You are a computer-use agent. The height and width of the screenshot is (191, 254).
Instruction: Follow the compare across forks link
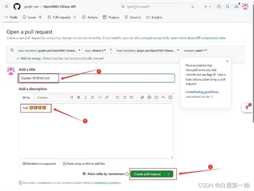[155, 38]
